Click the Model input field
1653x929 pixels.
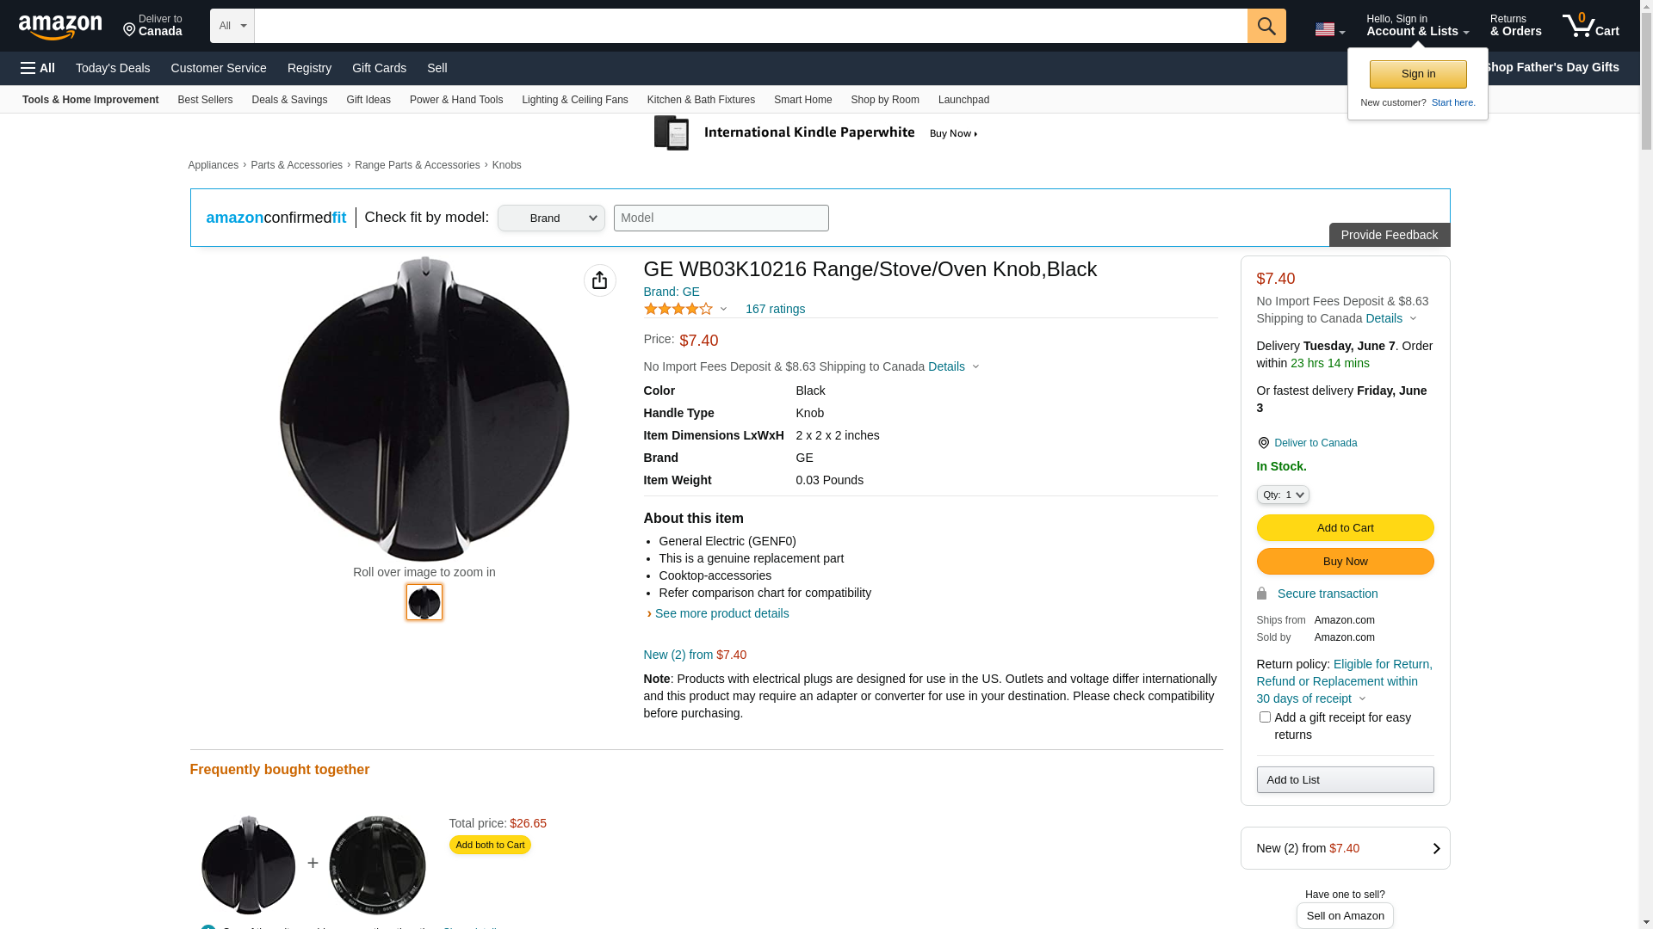tap(721, 218)
